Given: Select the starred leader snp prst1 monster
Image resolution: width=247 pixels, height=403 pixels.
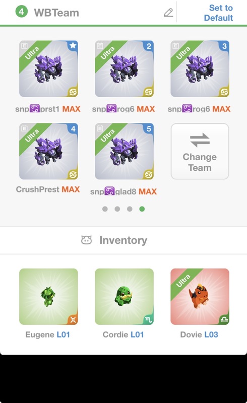Looking at the screenshot, I should (x=48, y=69).
